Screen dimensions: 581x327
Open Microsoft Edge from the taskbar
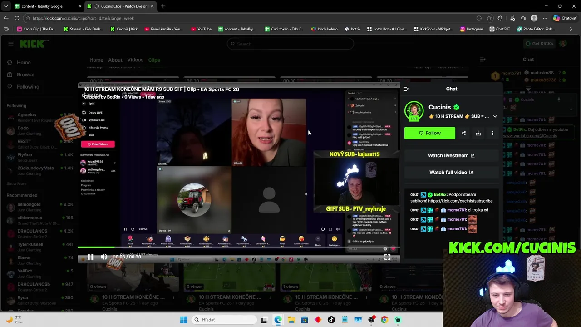tap(278, 320)
